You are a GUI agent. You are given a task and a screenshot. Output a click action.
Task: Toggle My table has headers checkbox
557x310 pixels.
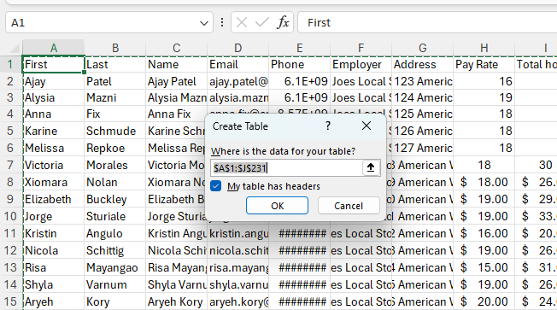tap(216, 186)
